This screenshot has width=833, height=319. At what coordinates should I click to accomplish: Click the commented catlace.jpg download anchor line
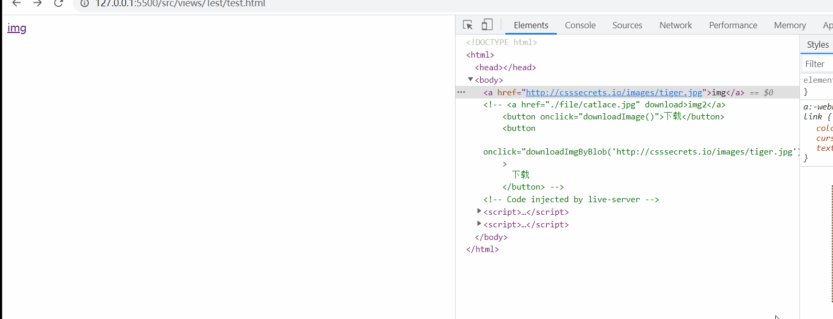pyautogui.click(x=604, y=104)
